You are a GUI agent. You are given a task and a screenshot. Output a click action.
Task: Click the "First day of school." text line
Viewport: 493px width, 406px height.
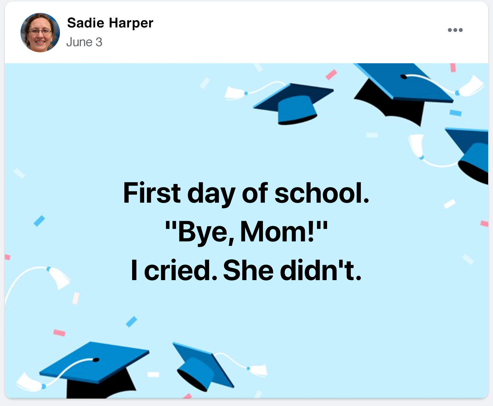(x=246, y=193)
